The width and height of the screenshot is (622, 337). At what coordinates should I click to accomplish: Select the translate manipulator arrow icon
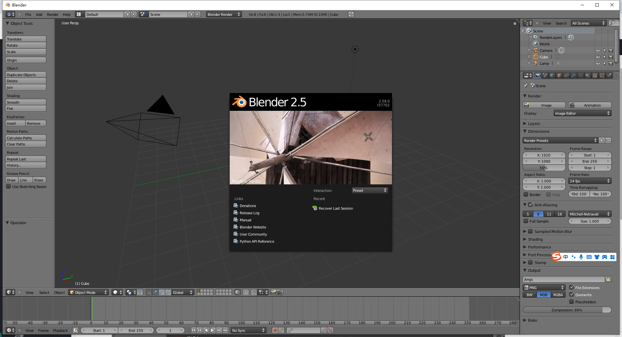pyautogui.click(x=155, y=292)
